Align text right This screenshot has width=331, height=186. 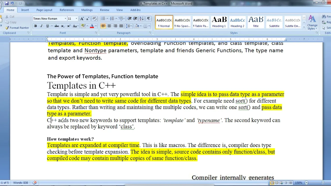115,26
